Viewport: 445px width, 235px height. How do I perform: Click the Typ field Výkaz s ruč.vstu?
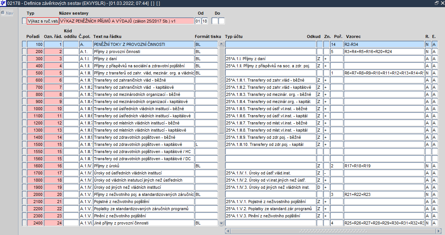click(43, 21)
